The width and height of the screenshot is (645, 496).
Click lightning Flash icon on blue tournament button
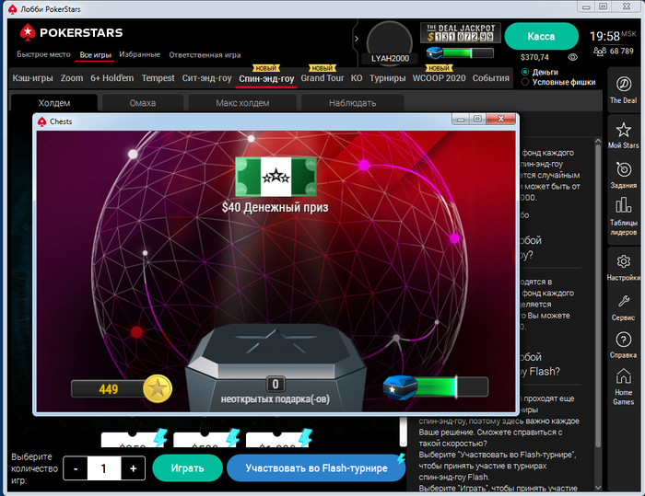click(x=401, y=458)
